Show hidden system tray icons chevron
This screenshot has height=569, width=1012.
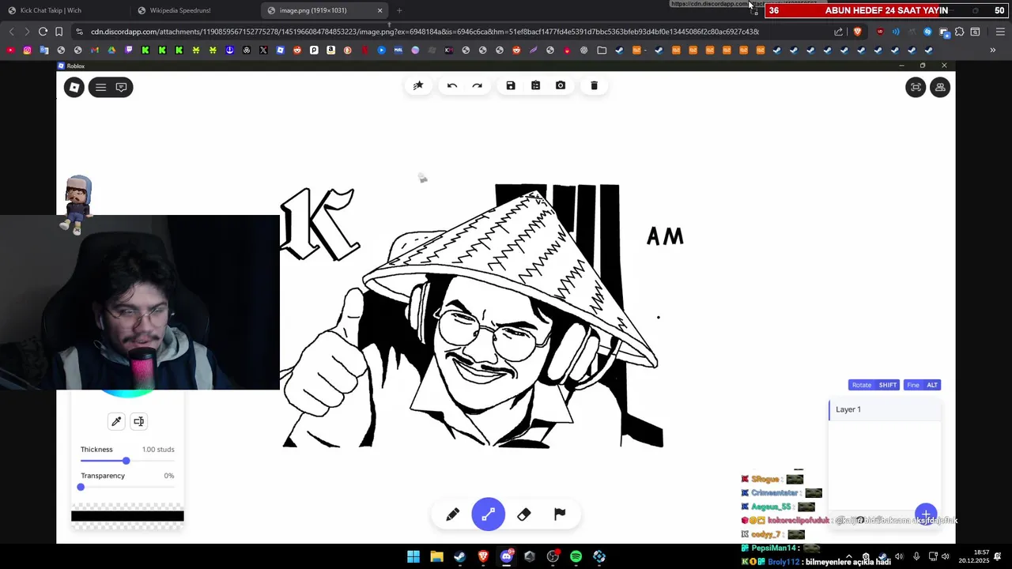pos(849,556)
